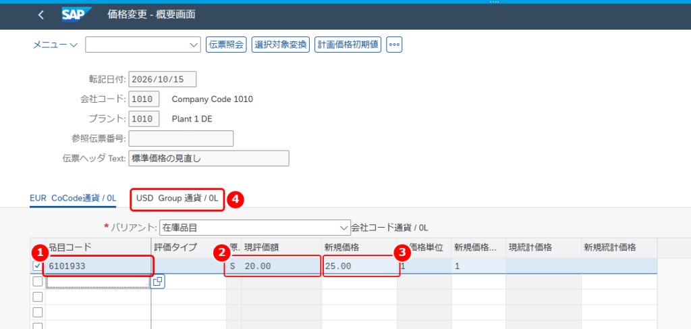Select the 転記日付 field
The image size is (691, 329).
[162, 80]
